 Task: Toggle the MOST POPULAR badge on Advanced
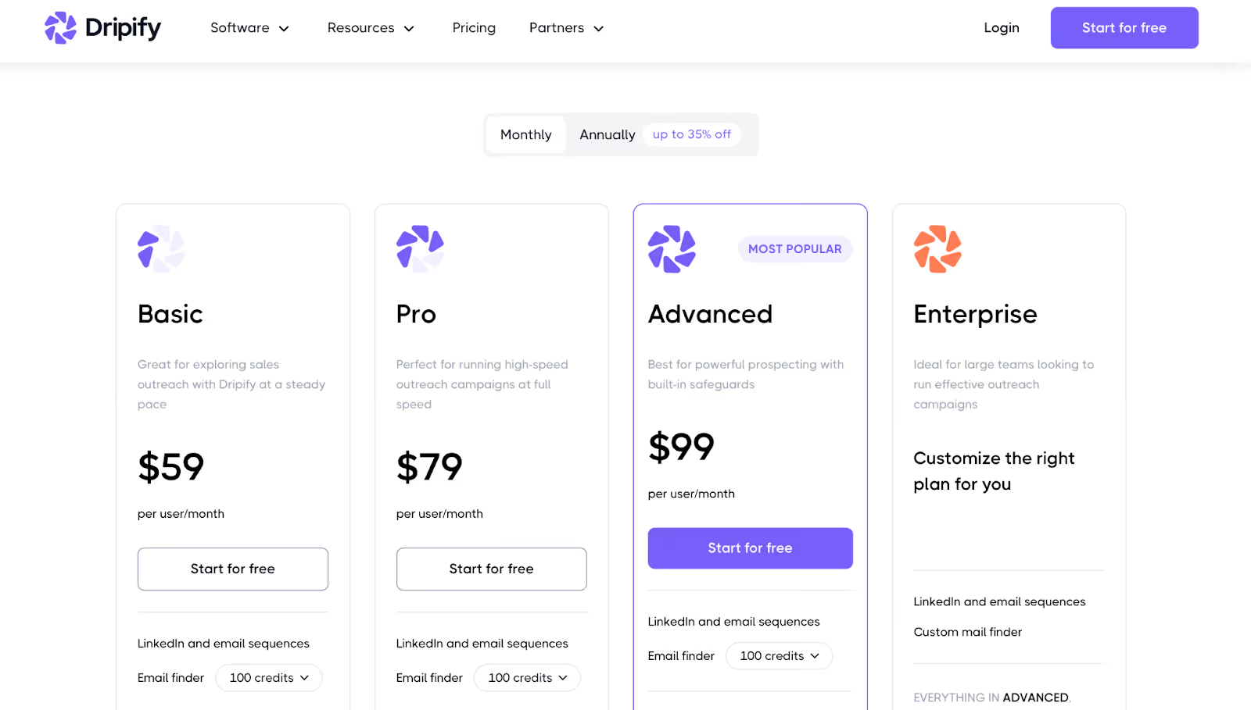pyautogui.click(x=794, y=248)
